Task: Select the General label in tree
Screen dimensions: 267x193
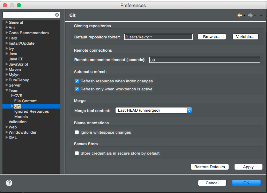Action: (x=16, y=22)
